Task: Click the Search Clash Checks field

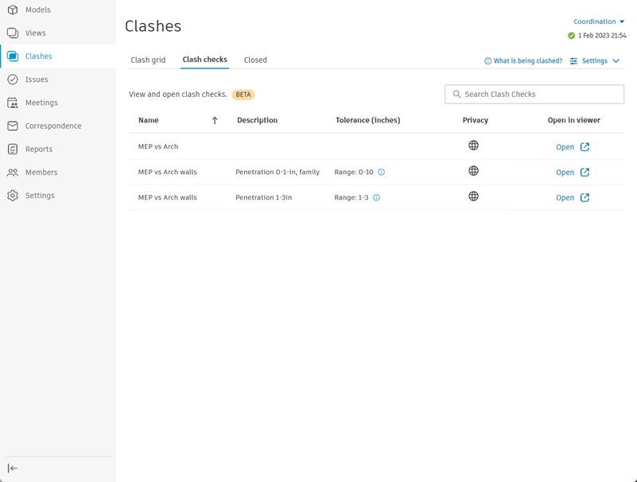Action: pos(534,95)
